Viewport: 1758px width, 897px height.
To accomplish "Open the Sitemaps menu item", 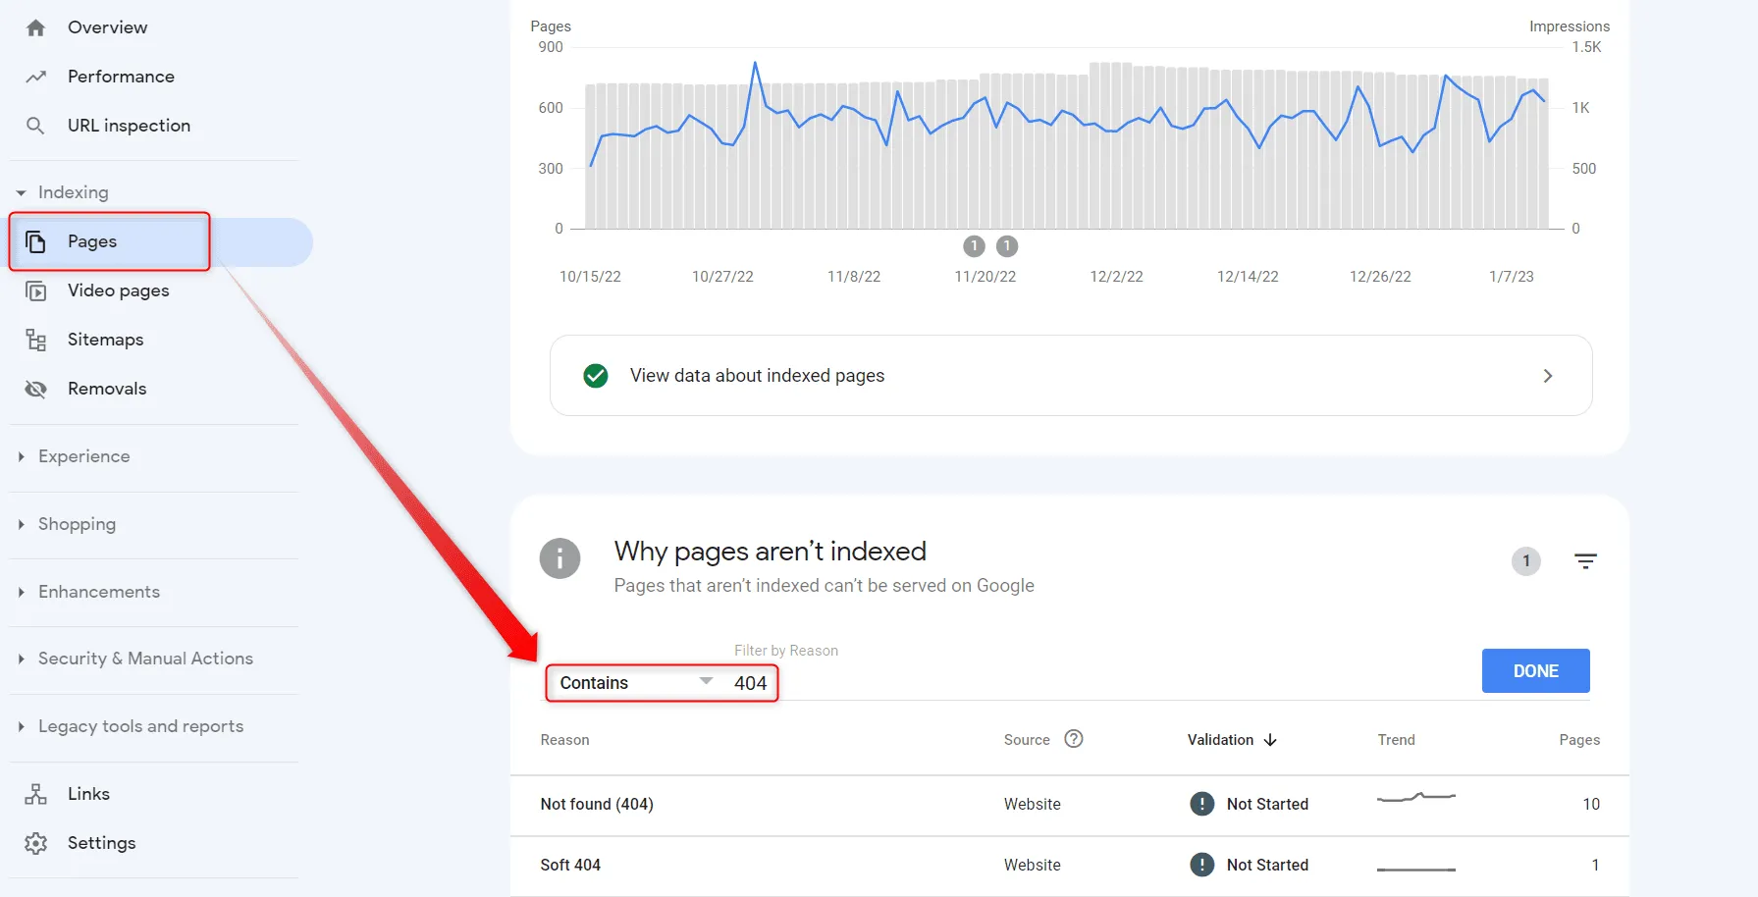I will [x=105, y=340].
